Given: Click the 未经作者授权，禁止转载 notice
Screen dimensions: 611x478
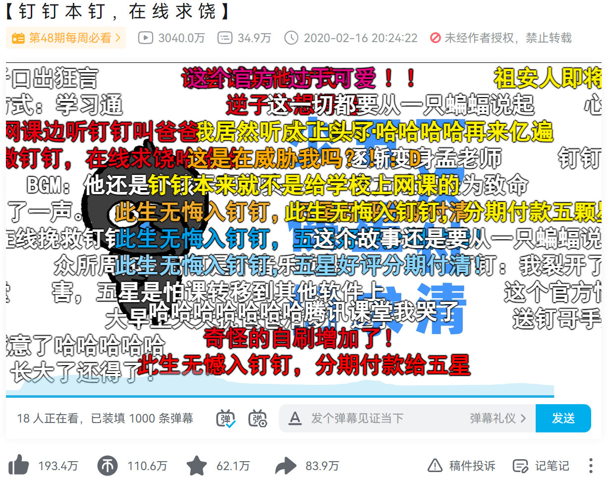Looking at the screenshot, I should tap(500, 38).
